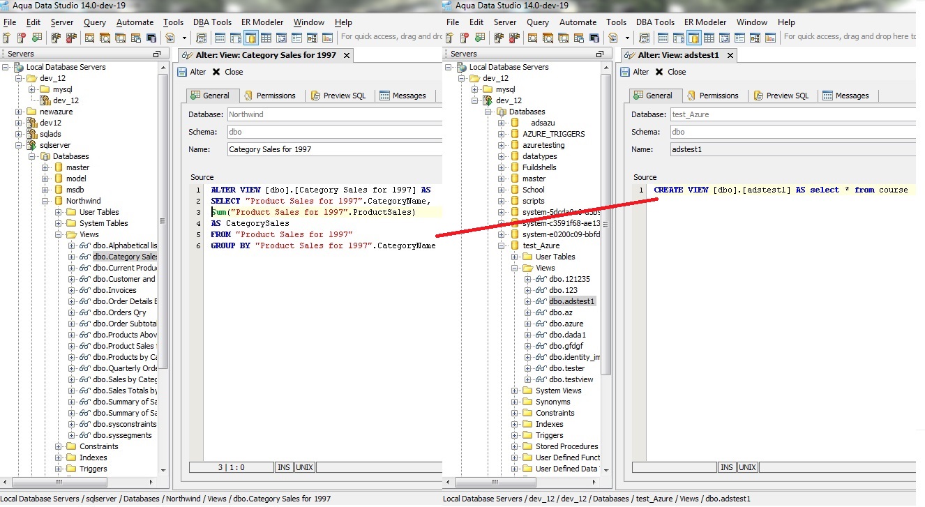Select the dbo.121235 view
Image resolution: width=925 pixels, height=507 pixels.
click(569, 279)
